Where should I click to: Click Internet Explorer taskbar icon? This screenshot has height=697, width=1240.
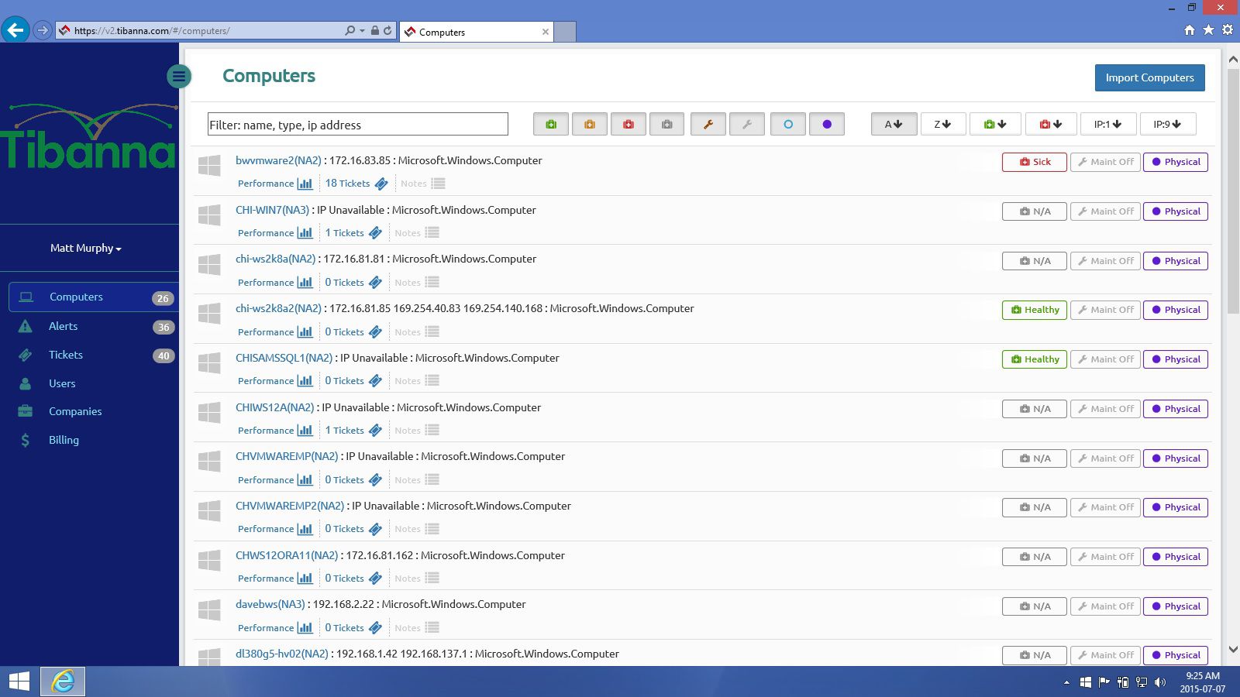[63, 682]
